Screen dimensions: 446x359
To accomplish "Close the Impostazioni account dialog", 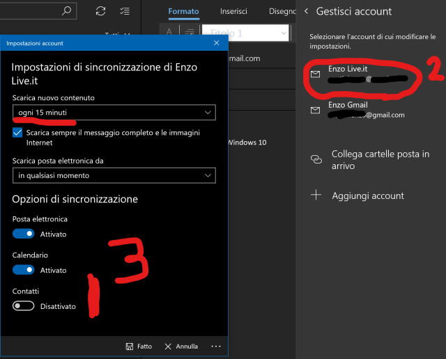I will [x=216, y=43].
